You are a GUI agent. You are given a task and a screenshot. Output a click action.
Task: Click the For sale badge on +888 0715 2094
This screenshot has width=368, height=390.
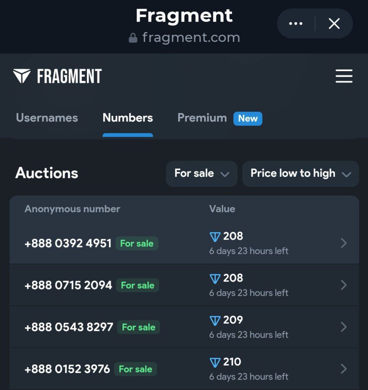coord(138,285)
